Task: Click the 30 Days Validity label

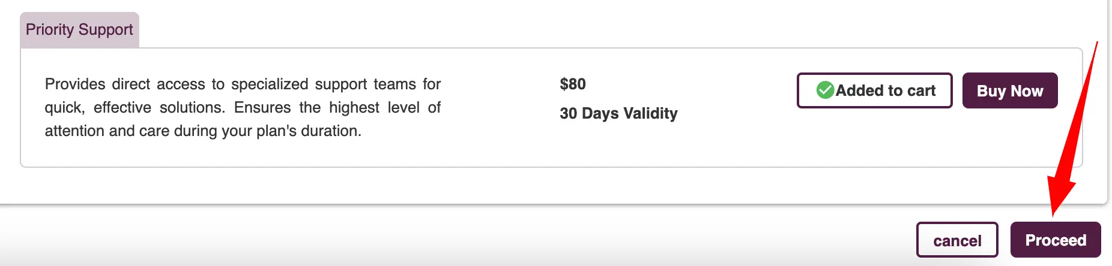Action: click(618, 113)
